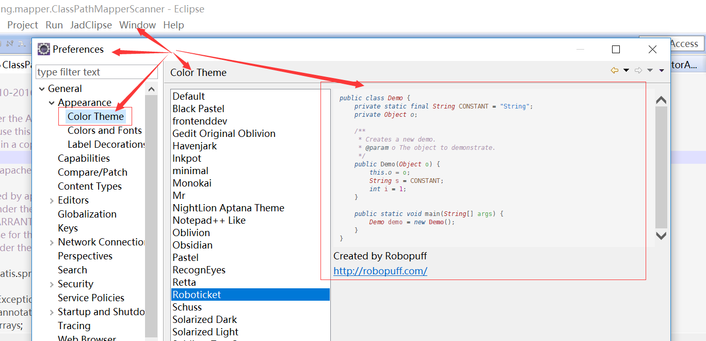Open the robopuff.com link
Image resolution: width=706 pixels, height=341 pixels.
[x=380, y=271]
